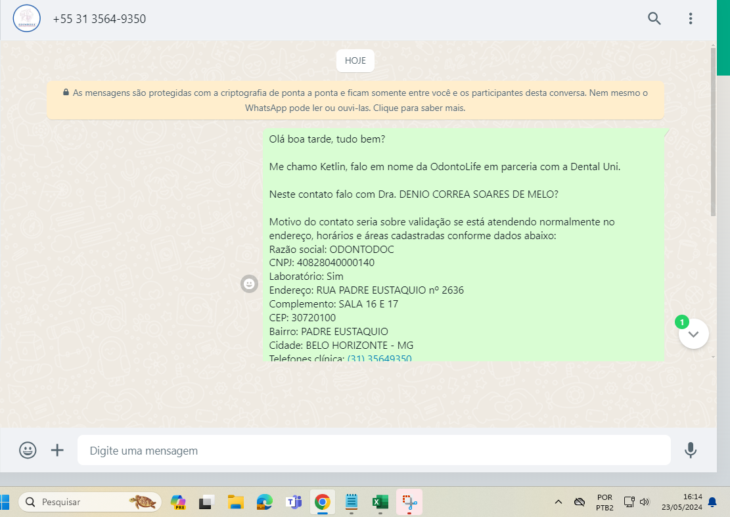730x517 pixels.
Task: Click the Cidade: BELO HORIZONTE - MG line
Action: [341, 346]
